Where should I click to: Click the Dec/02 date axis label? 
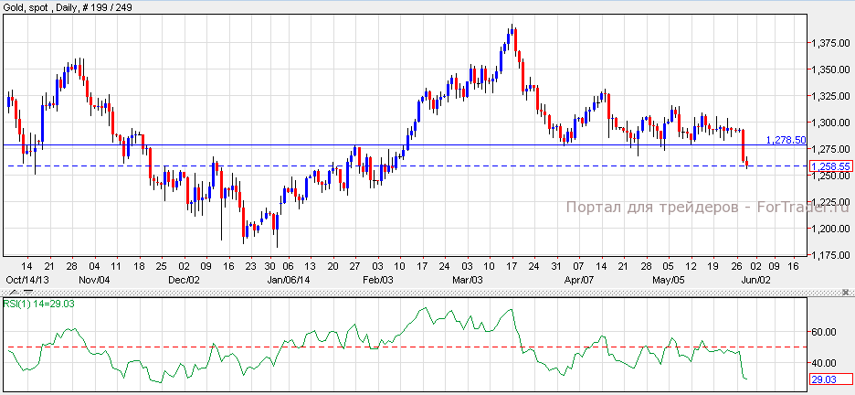point(185,279)
